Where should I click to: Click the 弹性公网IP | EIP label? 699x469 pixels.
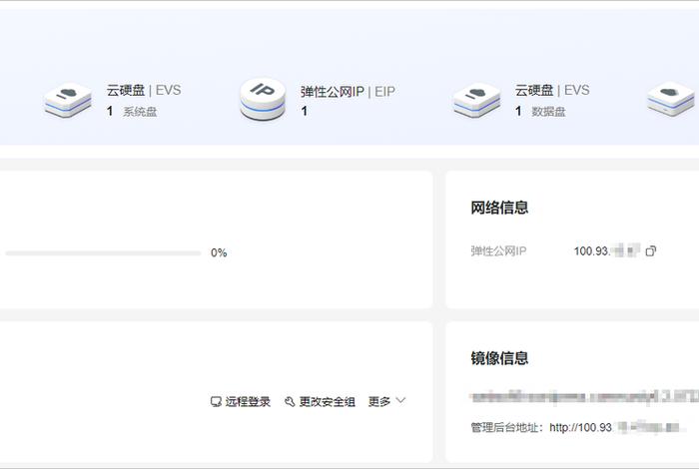(x=348, y=92)
